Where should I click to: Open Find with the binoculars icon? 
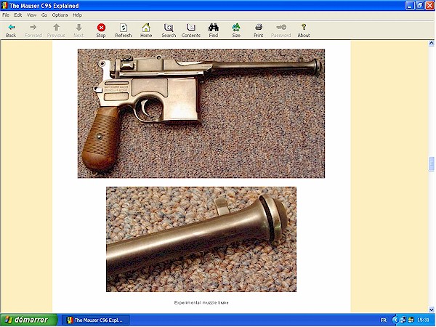[213, 31]
